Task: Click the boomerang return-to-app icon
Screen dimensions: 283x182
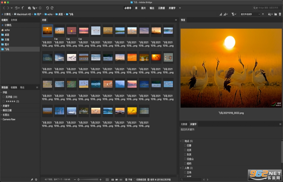Action: [23, 8]
